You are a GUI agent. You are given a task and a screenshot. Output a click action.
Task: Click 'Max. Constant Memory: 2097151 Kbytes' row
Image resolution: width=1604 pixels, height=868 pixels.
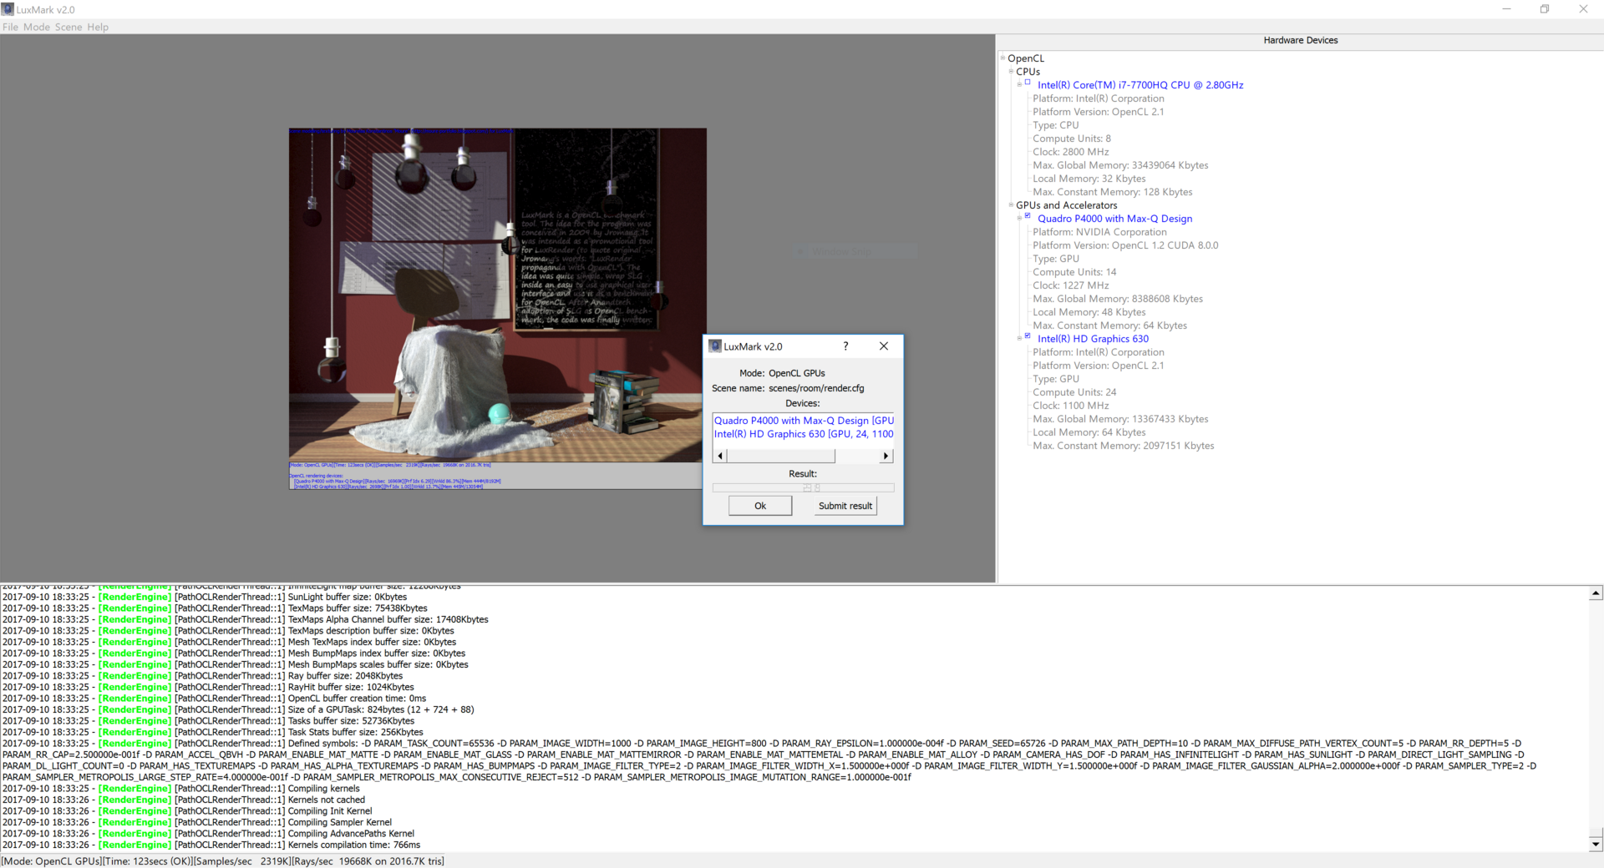[1124, 446]
